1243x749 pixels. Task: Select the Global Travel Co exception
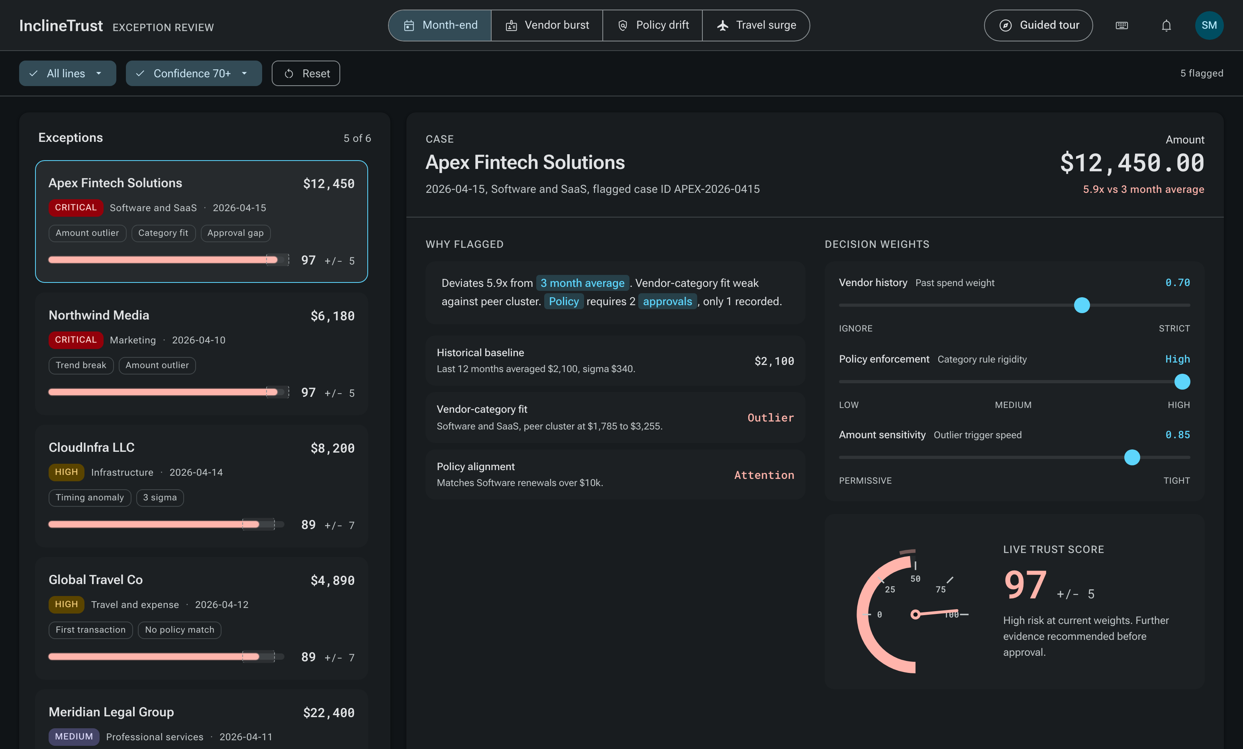(201, 618)
